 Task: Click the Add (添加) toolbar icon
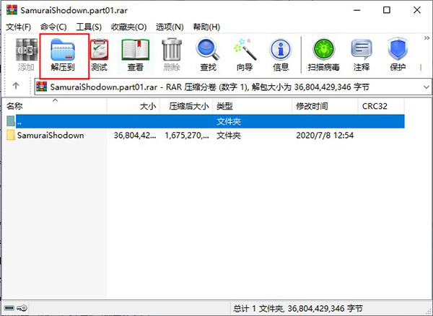(x=26, y=50)
